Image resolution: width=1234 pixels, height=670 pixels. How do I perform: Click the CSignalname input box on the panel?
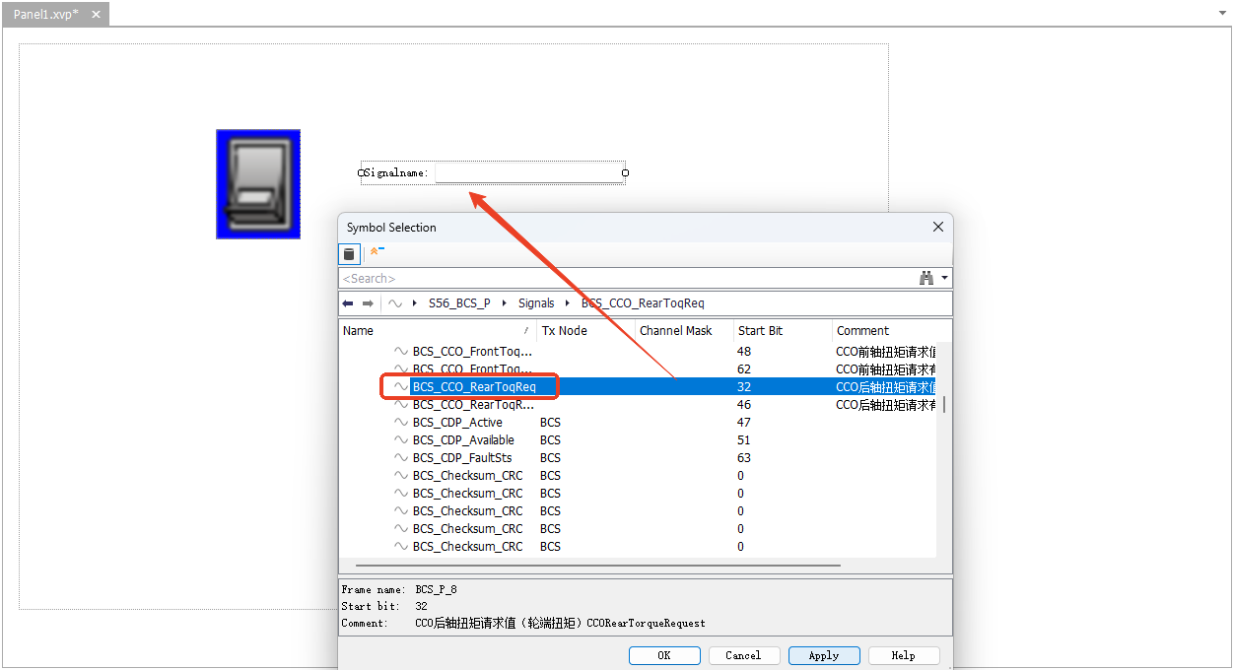[528, 173]
